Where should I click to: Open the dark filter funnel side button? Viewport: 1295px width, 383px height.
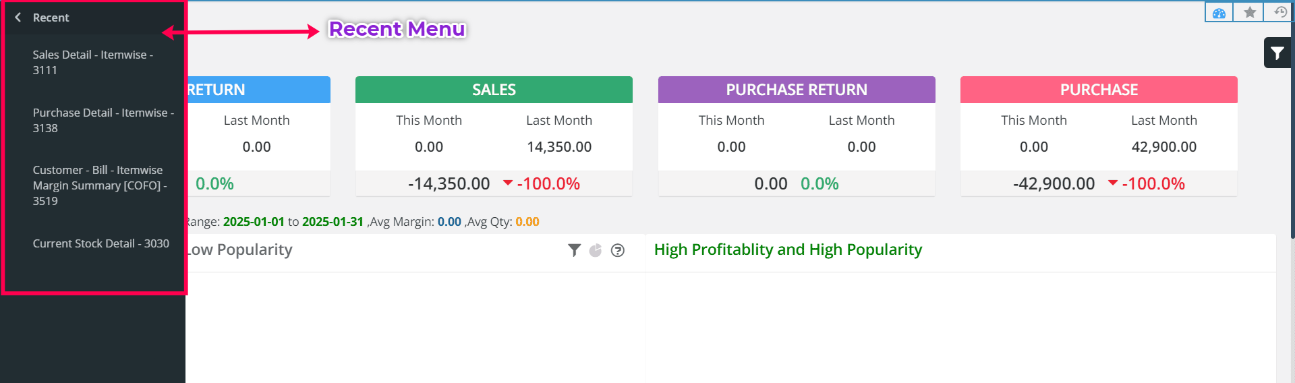coord(1277,53)
